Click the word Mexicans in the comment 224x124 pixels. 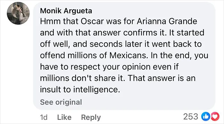(x=129, y=55)
